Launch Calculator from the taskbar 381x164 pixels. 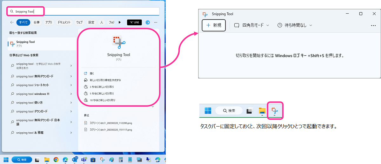tap(121, 160)
